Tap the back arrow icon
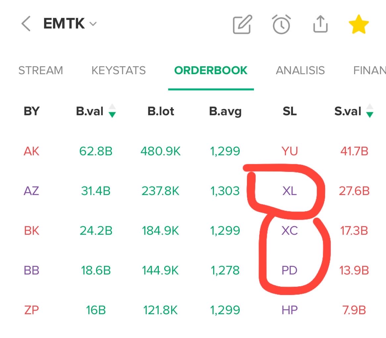The height and width of the screenshot is (338, 386). pos(26,24)
